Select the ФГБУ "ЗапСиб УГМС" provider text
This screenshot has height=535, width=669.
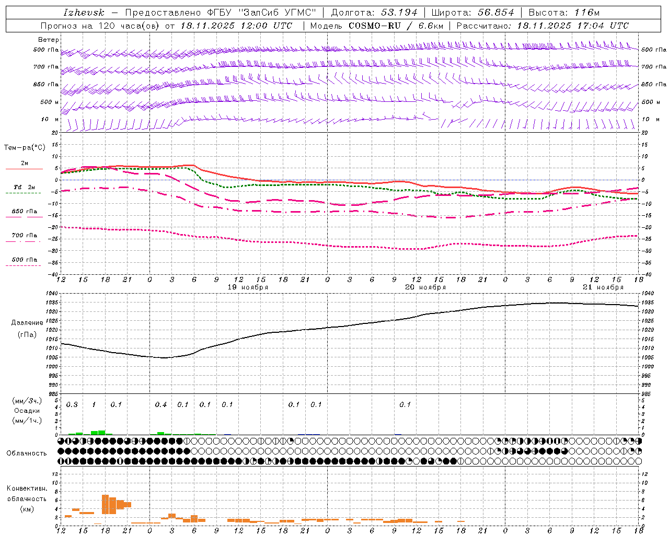click(x=262, y=13)
